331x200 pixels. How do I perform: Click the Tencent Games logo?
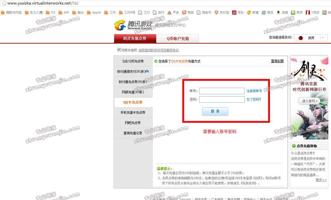click(x=133, y=25)
